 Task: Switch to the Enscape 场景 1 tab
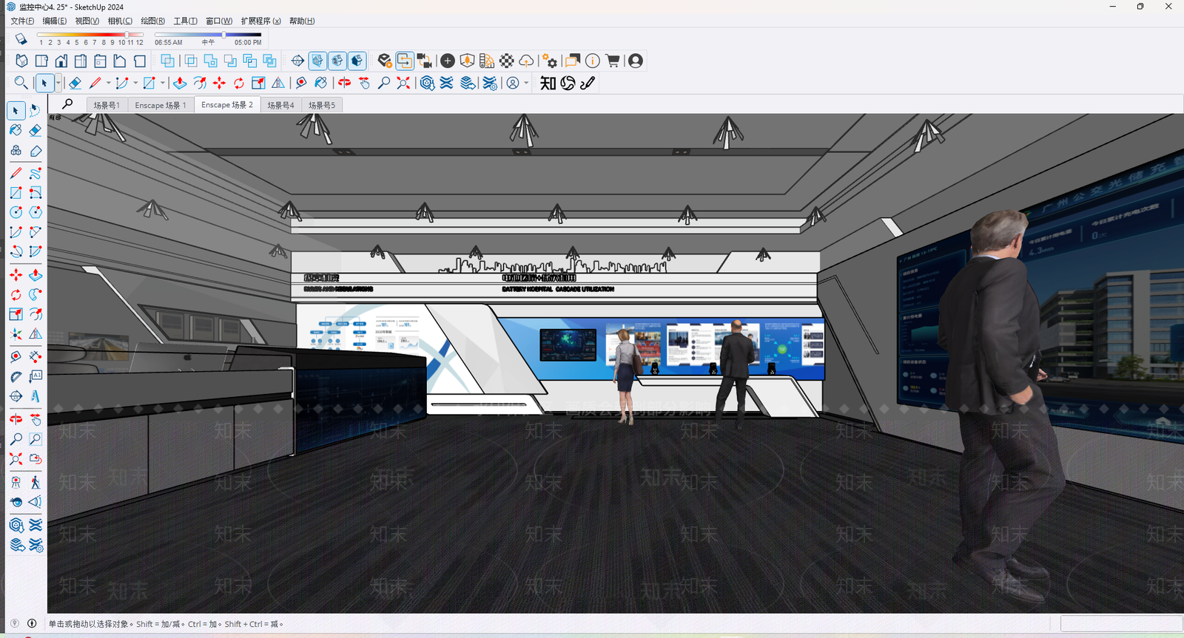point(161,105)
